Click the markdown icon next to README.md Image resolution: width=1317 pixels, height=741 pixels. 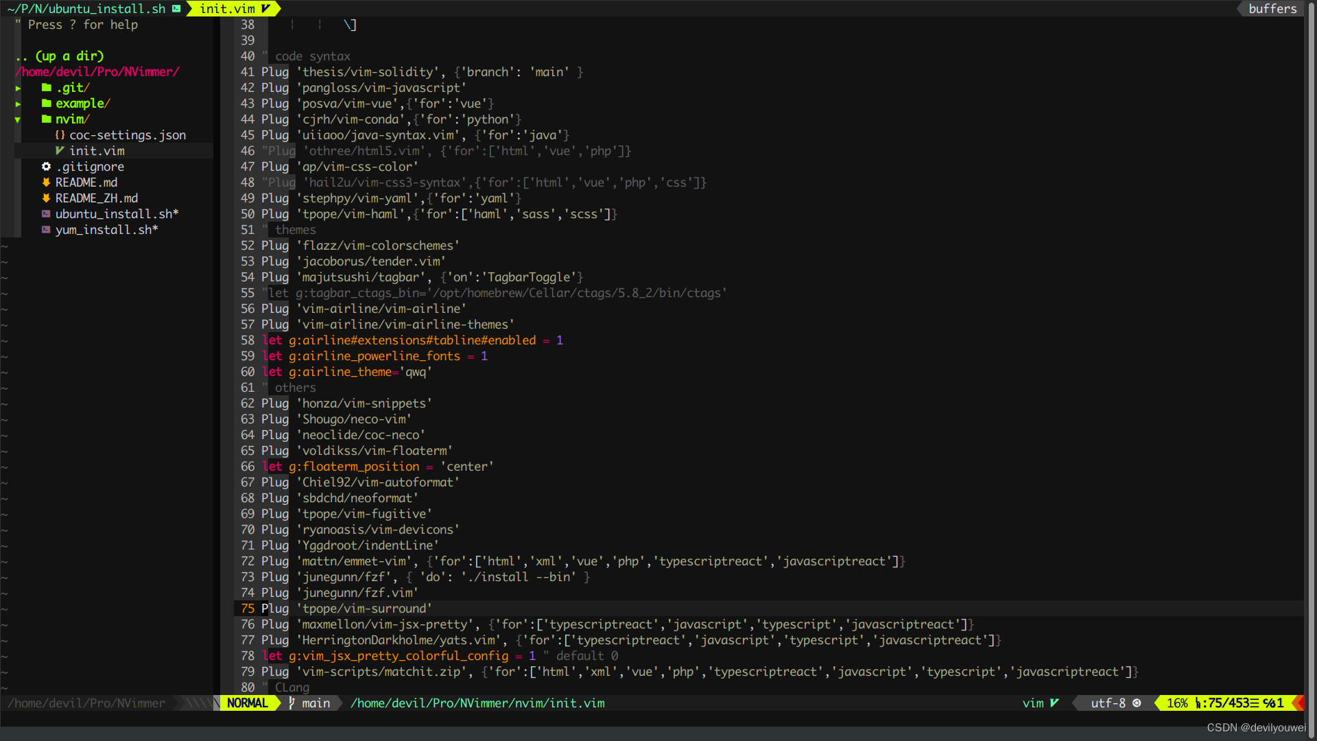tap(46, 183)
